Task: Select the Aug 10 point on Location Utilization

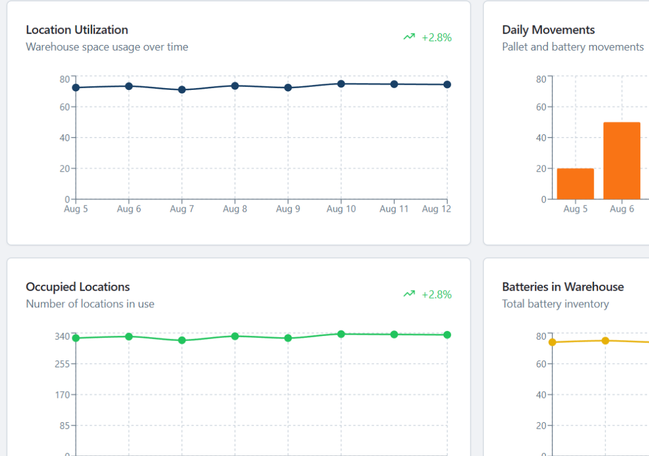Action: [341, 84]
